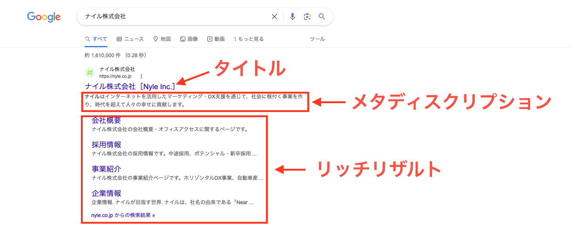Click 事業紹介 description mentioning ホリゾンタルDX事業
Viewport: 571px width, 234px height.
tap(178, 178)
